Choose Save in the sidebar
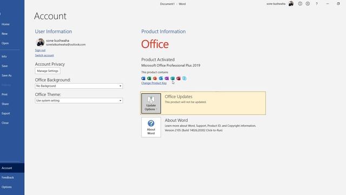Screen dimensions: 346x195 [12, 66]
